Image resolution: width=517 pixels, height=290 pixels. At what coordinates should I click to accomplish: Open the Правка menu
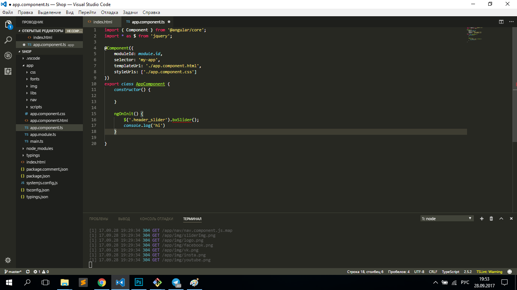25,12
